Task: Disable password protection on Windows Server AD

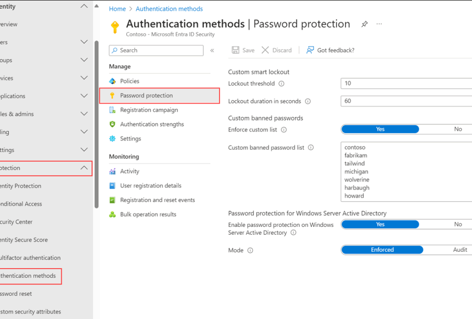Action: click(457, 225)
